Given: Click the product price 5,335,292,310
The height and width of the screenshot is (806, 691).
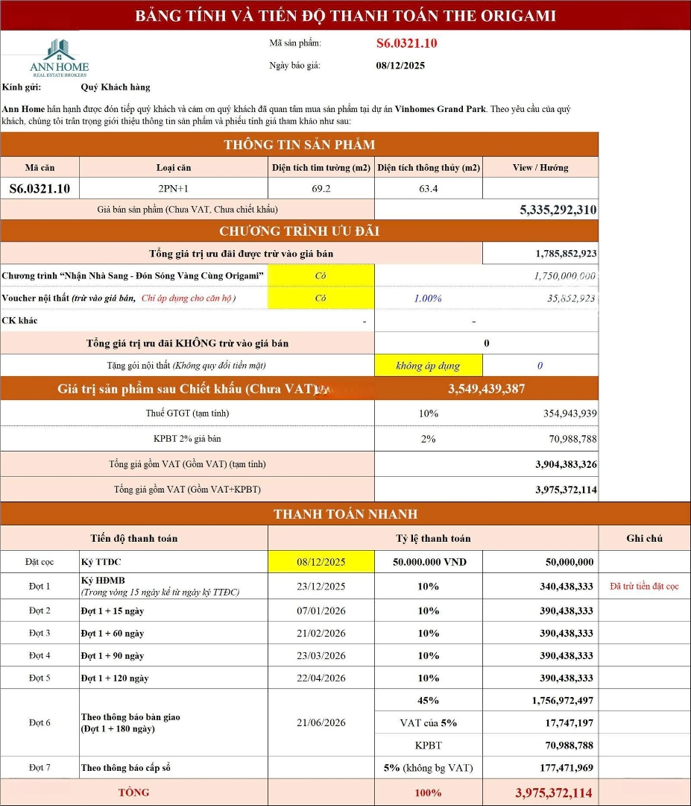Looking at the screenshot, I should pyautogui.click(x=558, y=210).
